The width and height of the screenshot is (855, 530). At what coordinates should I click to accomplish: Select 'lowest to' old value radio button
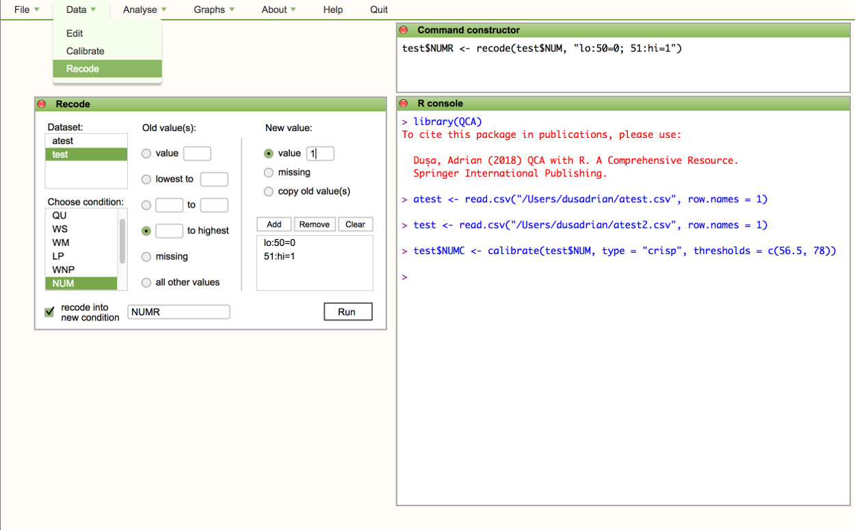[x=146, y=180]
